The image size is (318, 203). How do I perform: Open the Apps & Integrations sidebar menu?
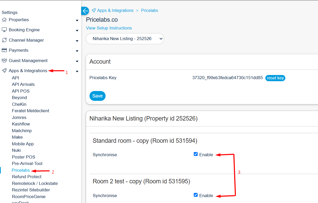coord(28,71)
